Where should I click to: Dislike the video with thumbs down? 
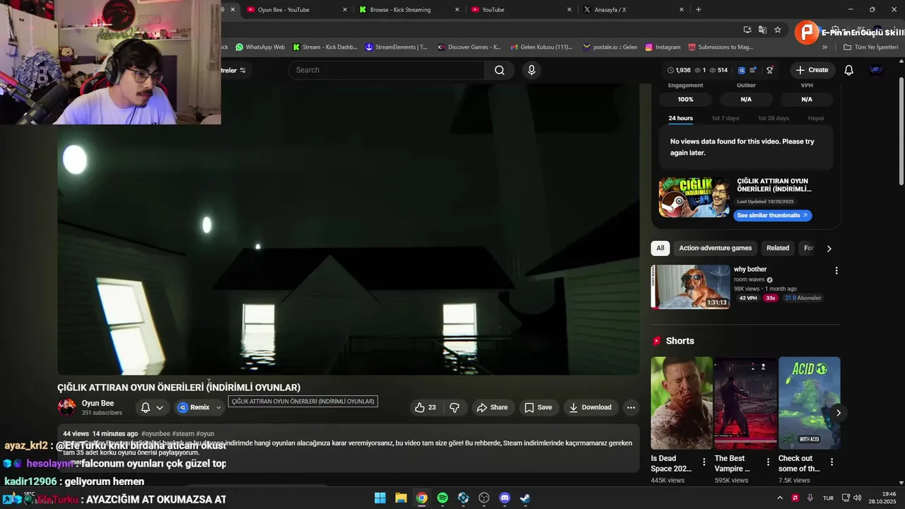(x=455, y=407)
